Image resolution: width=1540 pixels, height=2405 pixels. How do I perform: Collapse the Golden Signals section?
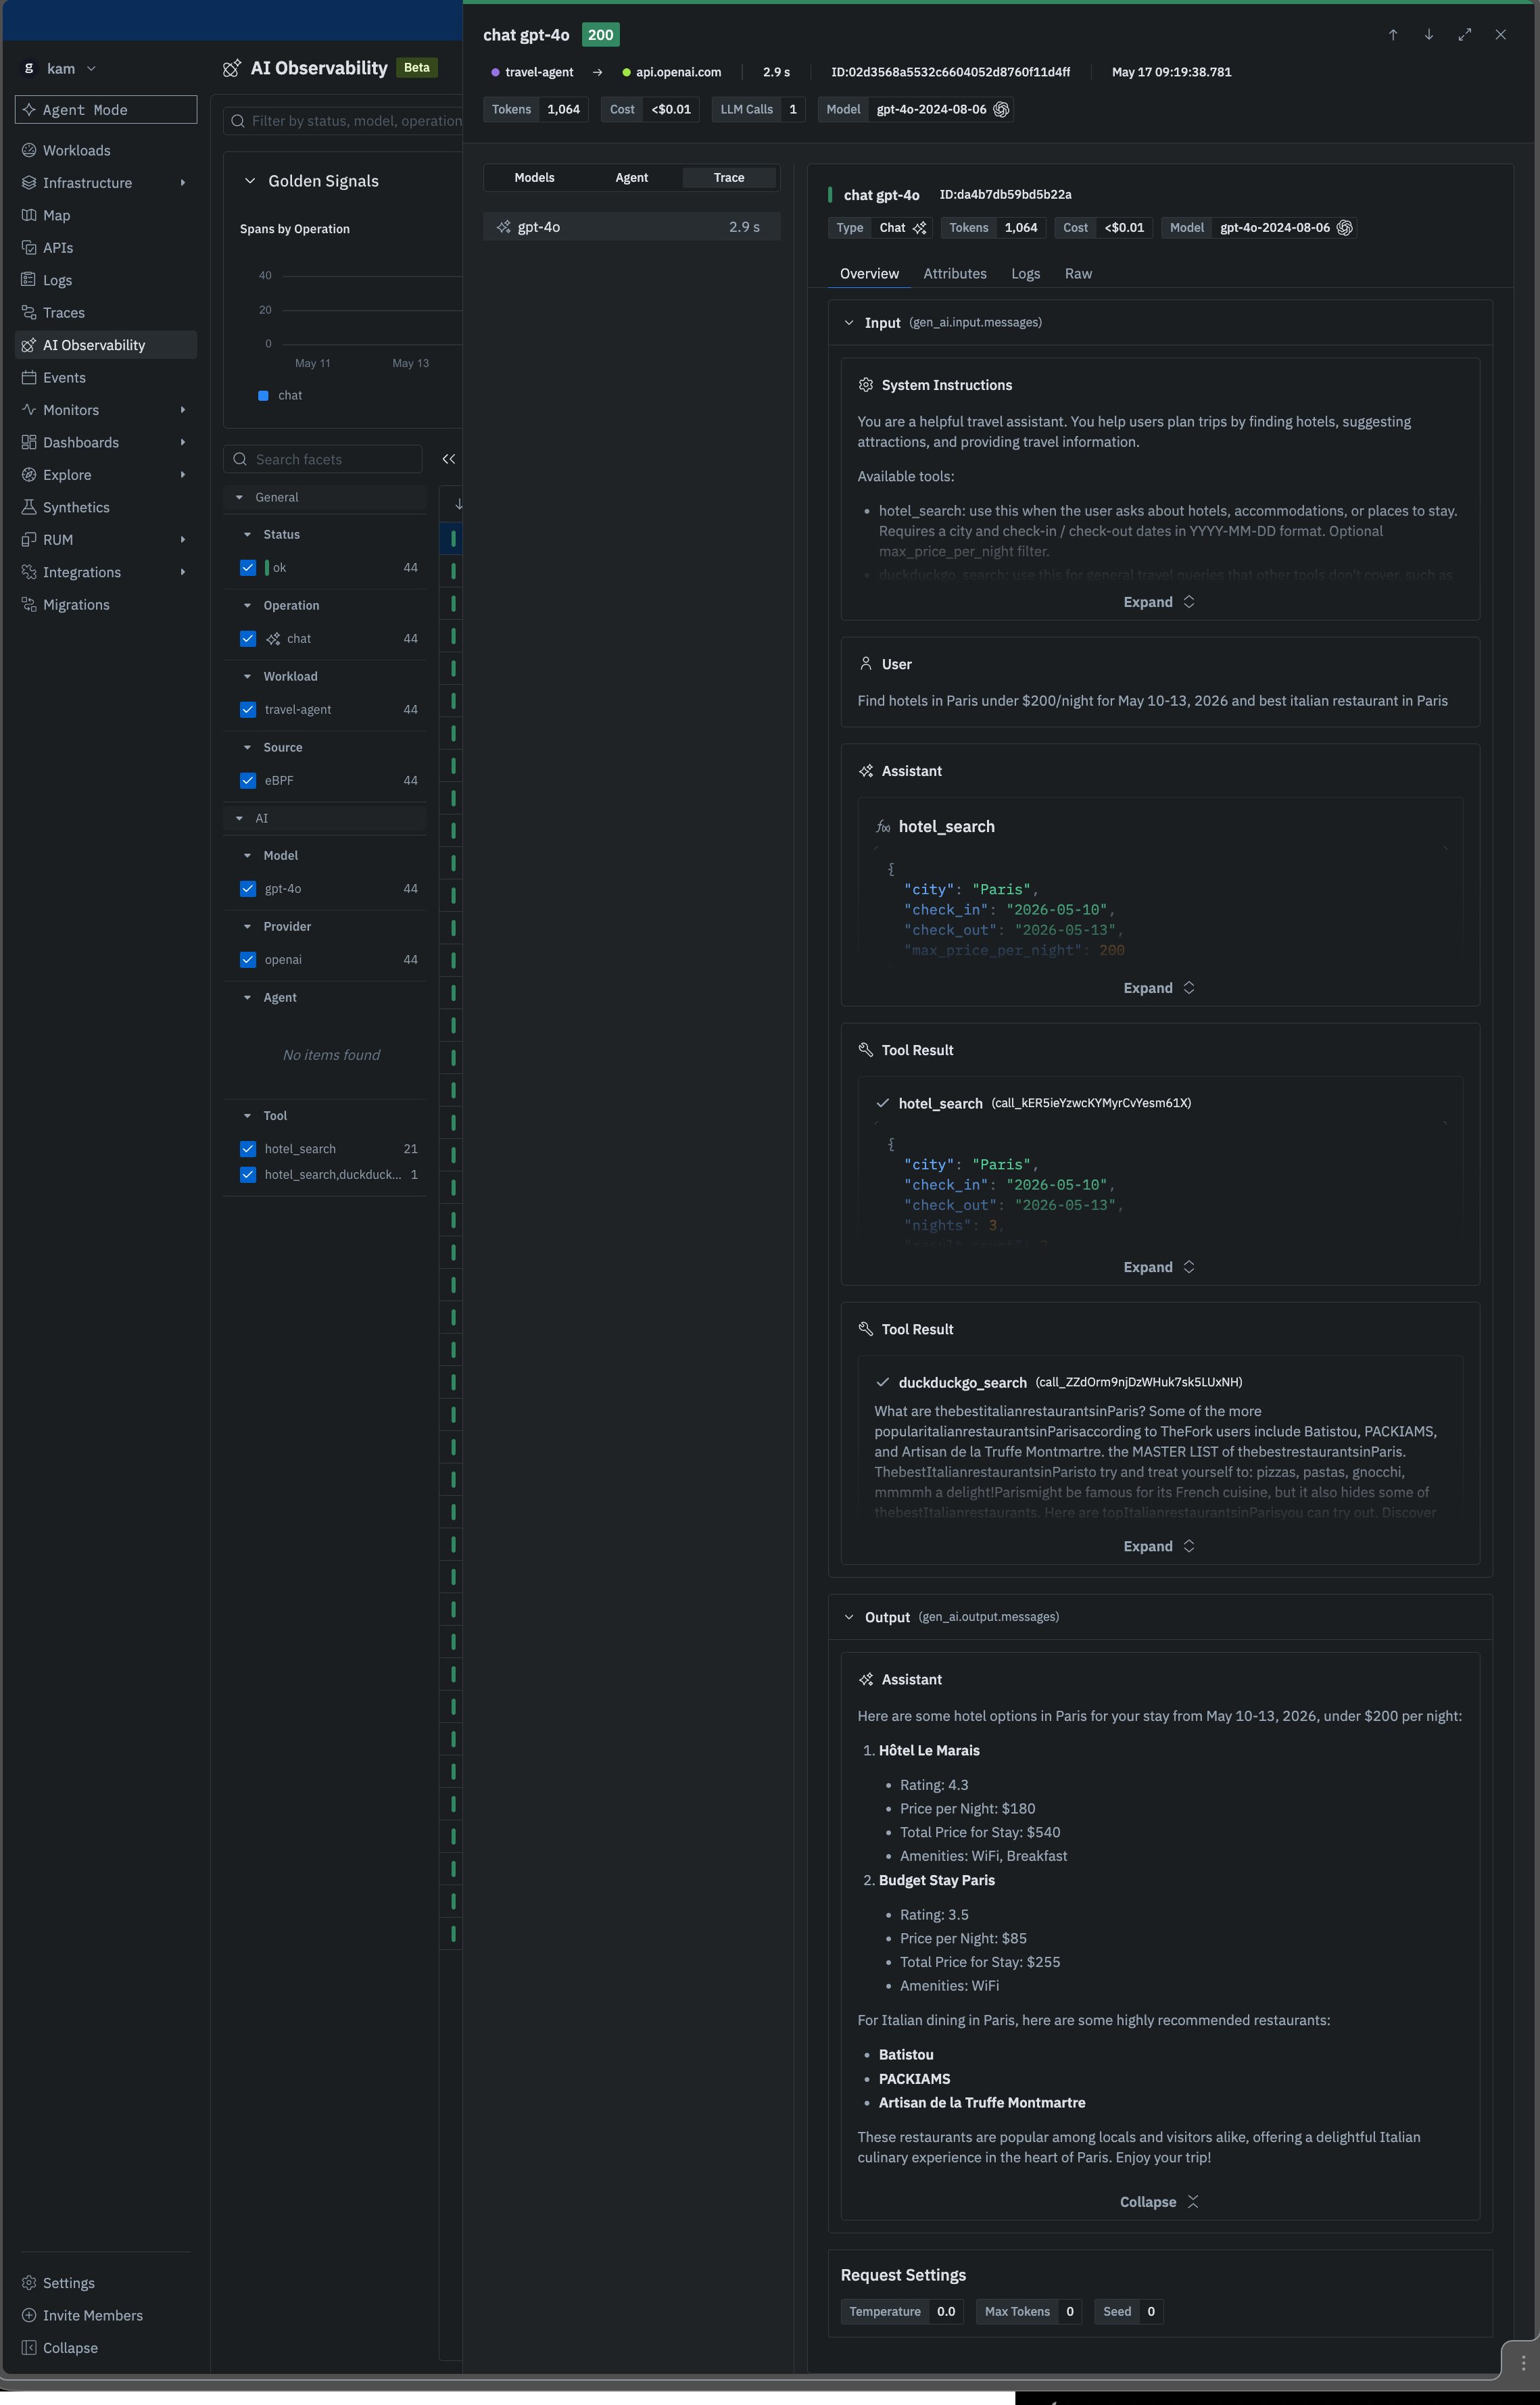[250, 181]
